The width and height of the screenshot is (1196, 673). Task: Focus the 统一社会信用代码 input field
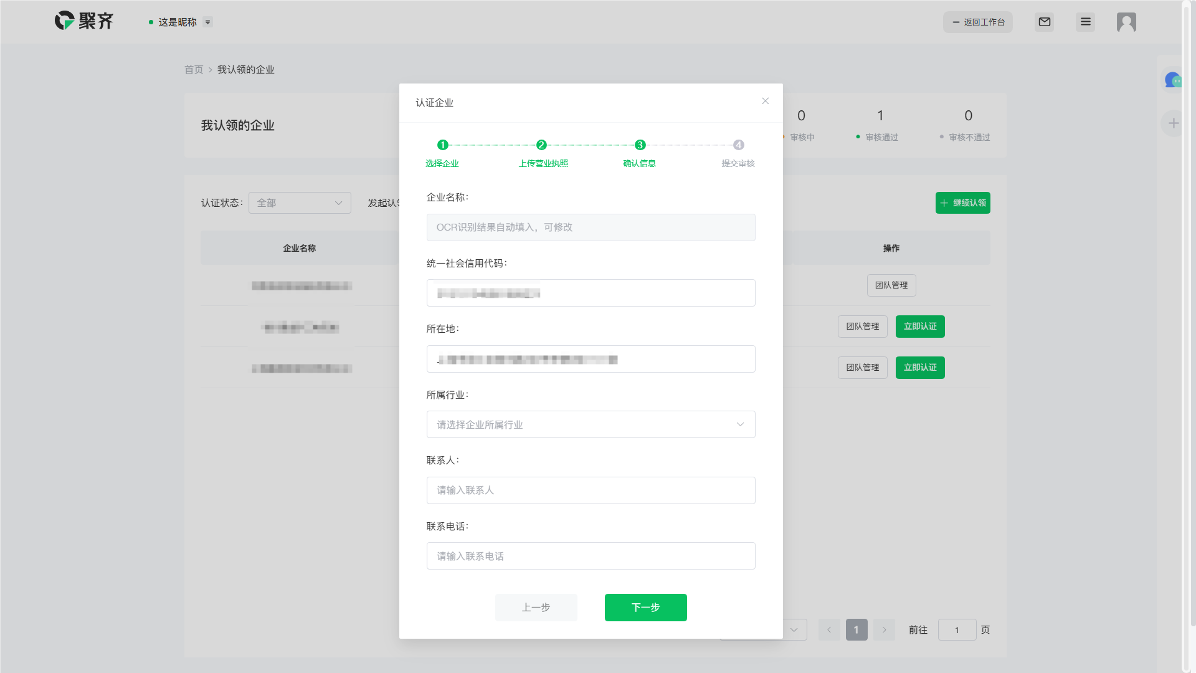pos(591,293)
